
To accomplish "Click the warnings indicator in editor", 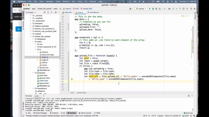I will coord(183,16).
